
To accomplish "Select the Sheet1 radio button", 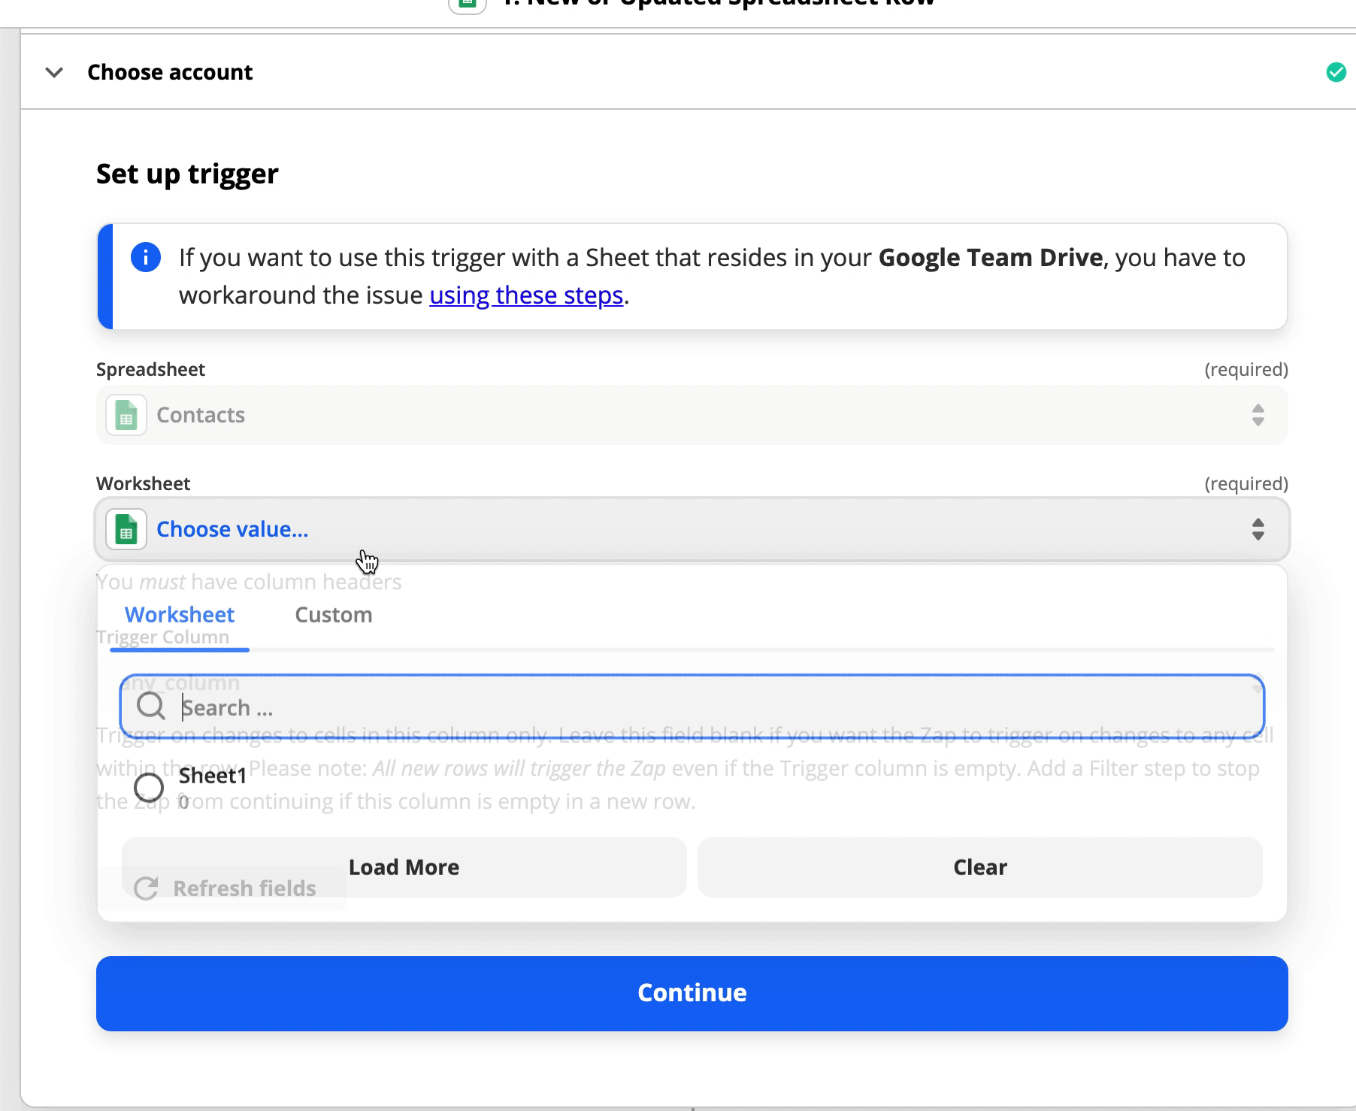I will click(x=149, y=787).
